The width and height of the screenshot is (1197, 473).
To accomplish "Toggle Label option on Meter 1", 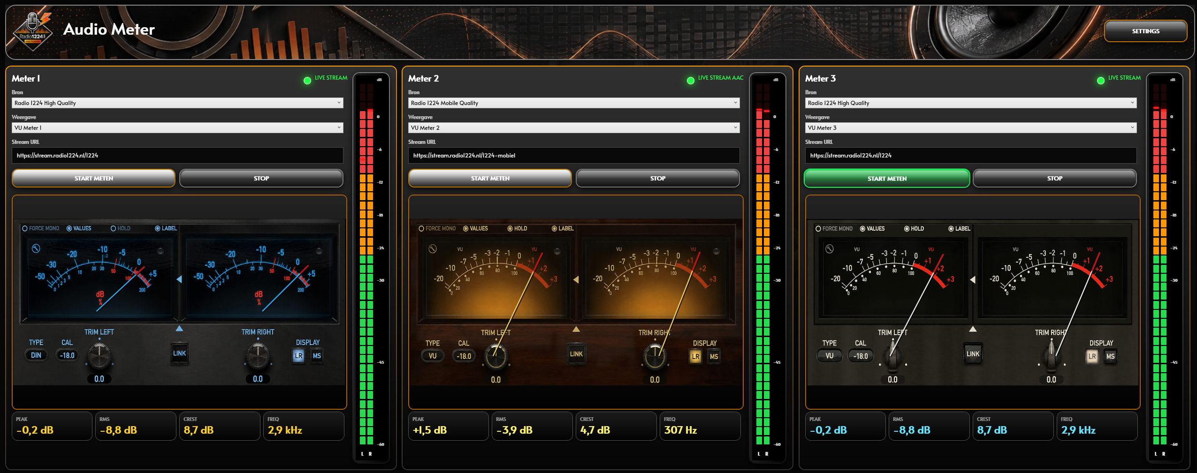I will pos(166,228).
